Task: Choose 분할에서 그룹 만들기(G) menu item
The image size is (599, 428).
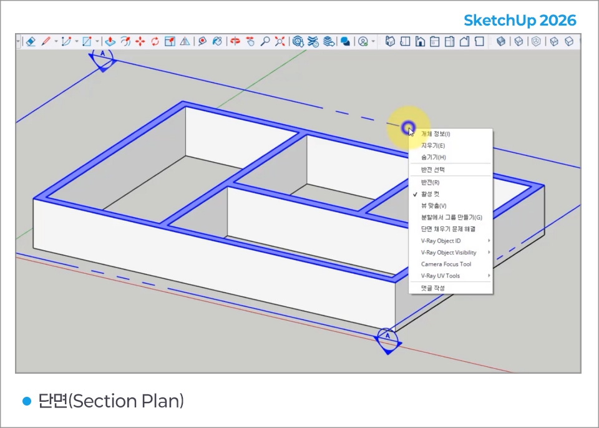Action: tap(450, 218)
